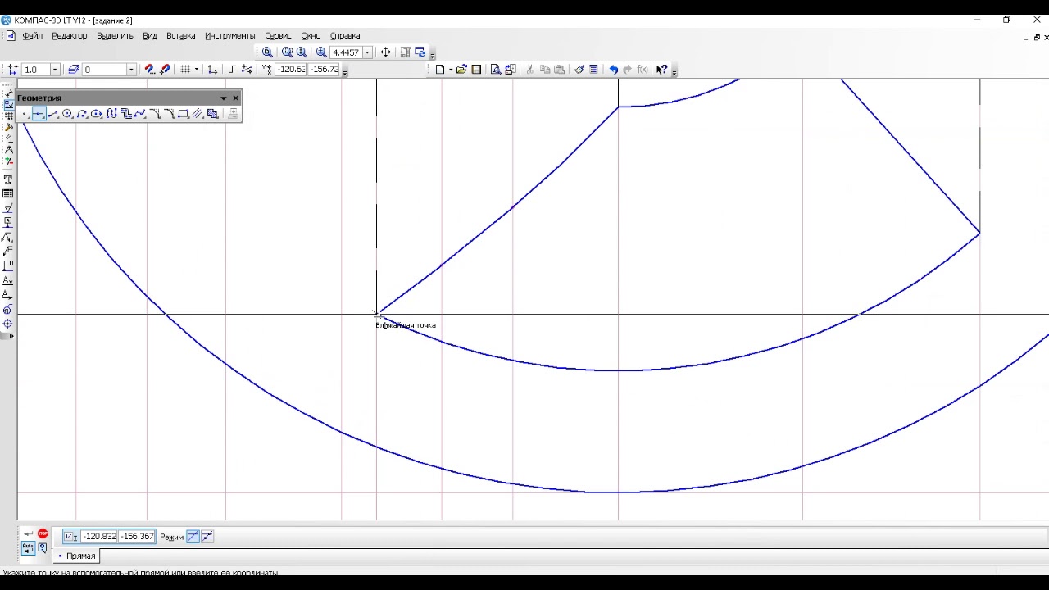
Task: Close the Геометрия floating panel
Action: pyautogui.click(x=235, y=98)
